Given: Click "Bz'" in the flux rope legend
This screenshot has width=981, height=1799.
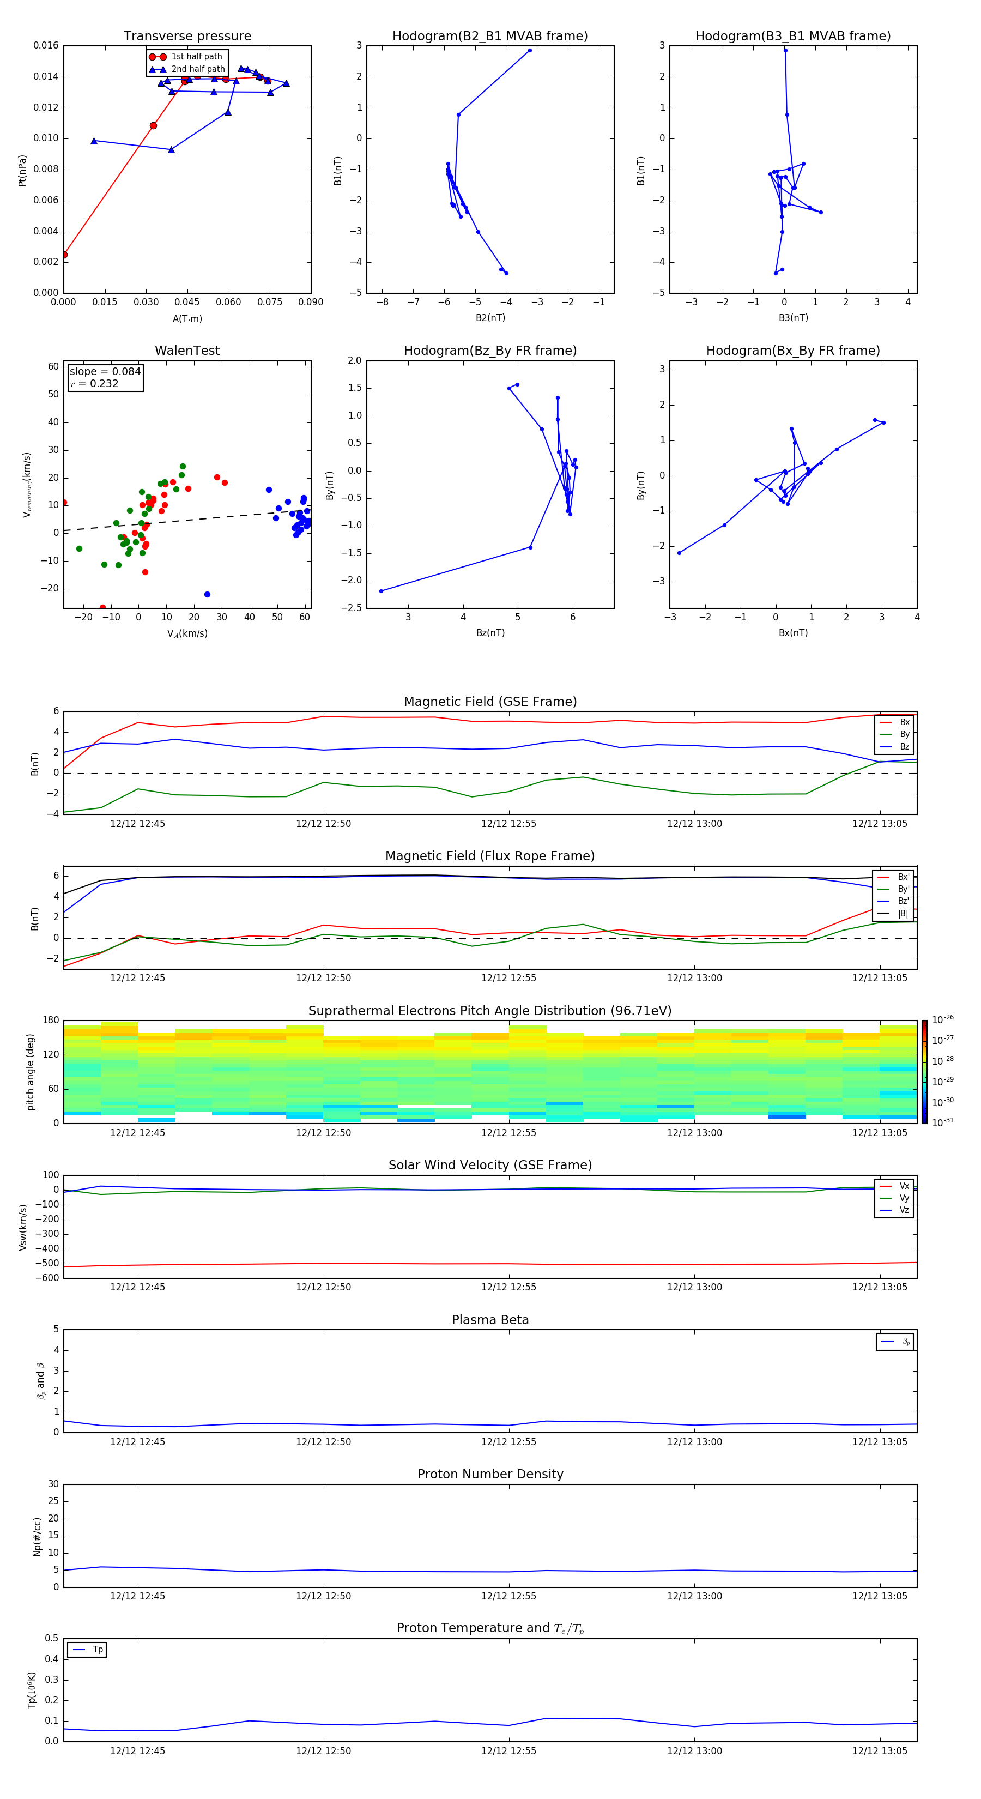Looking at the screenshot, I should tap(894, 901).
